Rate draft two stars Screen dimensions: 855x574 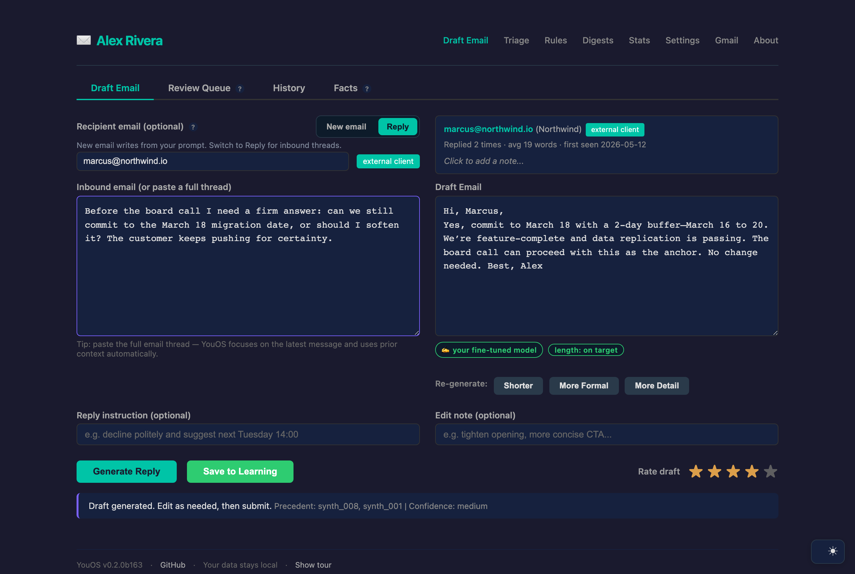[714, 472]
